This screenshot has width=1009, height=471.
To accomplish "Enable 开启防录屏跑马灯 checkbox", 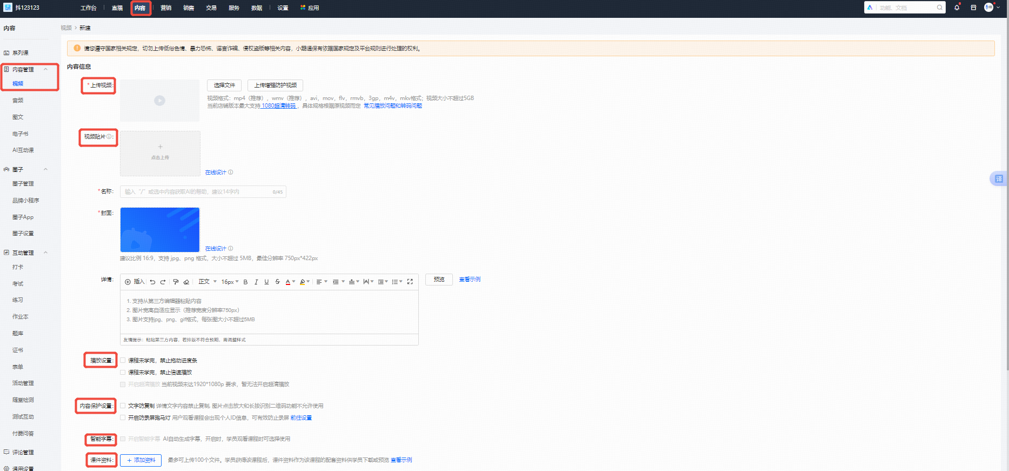I will pyautogui.click(x=123, y=417).
